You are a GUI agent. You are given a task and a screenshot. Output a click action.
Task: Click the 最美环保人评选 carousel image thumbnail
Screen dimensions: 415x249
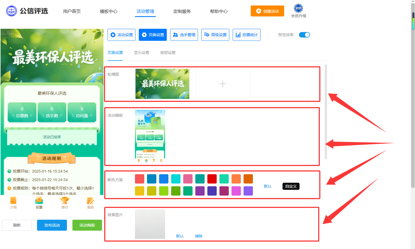click(x=162, y=84)
